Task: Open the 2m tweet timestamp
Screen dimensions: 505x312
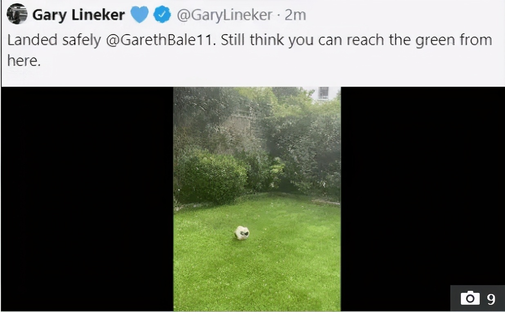Action: pyautogui.click(x=295, y=15)
